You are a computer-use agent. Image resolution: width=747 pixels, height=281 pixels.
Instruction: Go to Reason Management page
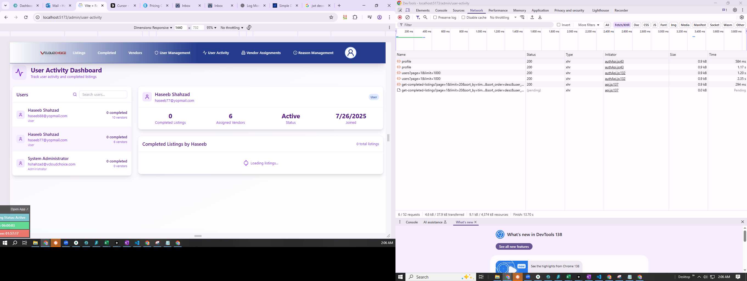(313, 53)
